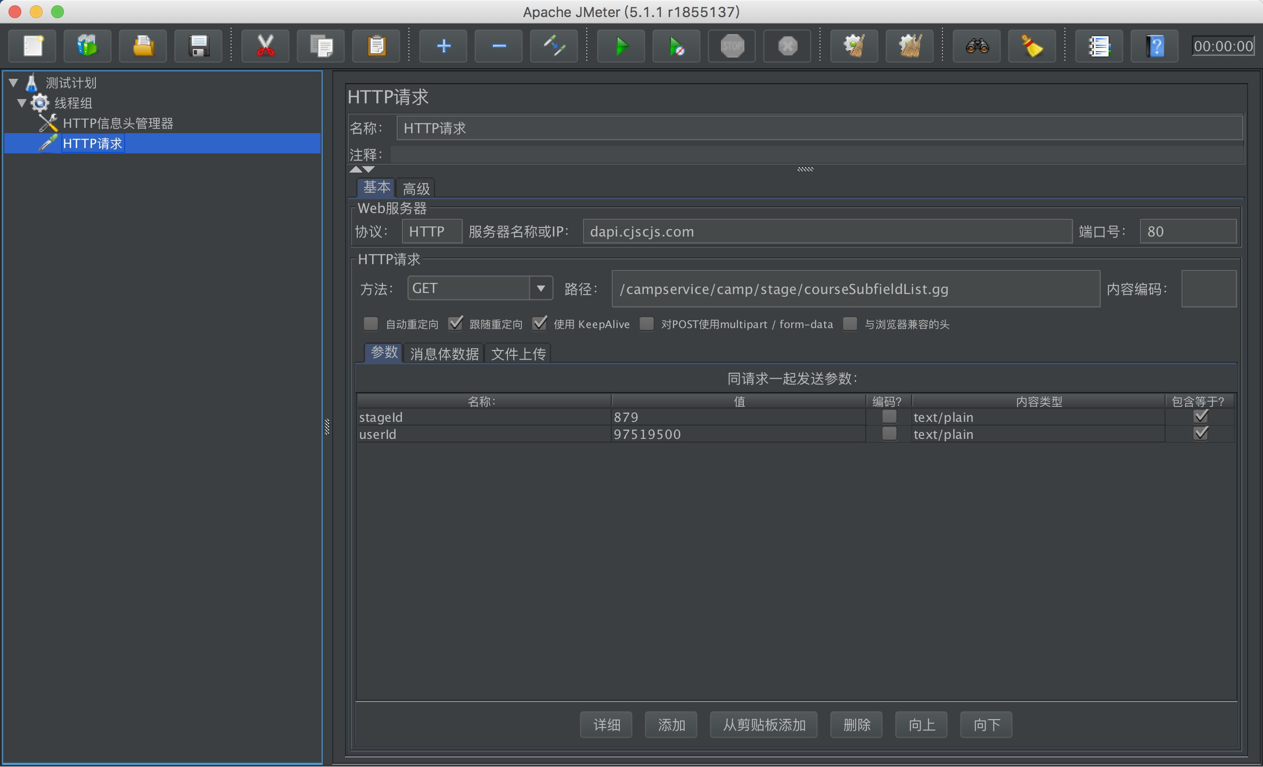Switch to the 高级 tab

coord(416,188)
